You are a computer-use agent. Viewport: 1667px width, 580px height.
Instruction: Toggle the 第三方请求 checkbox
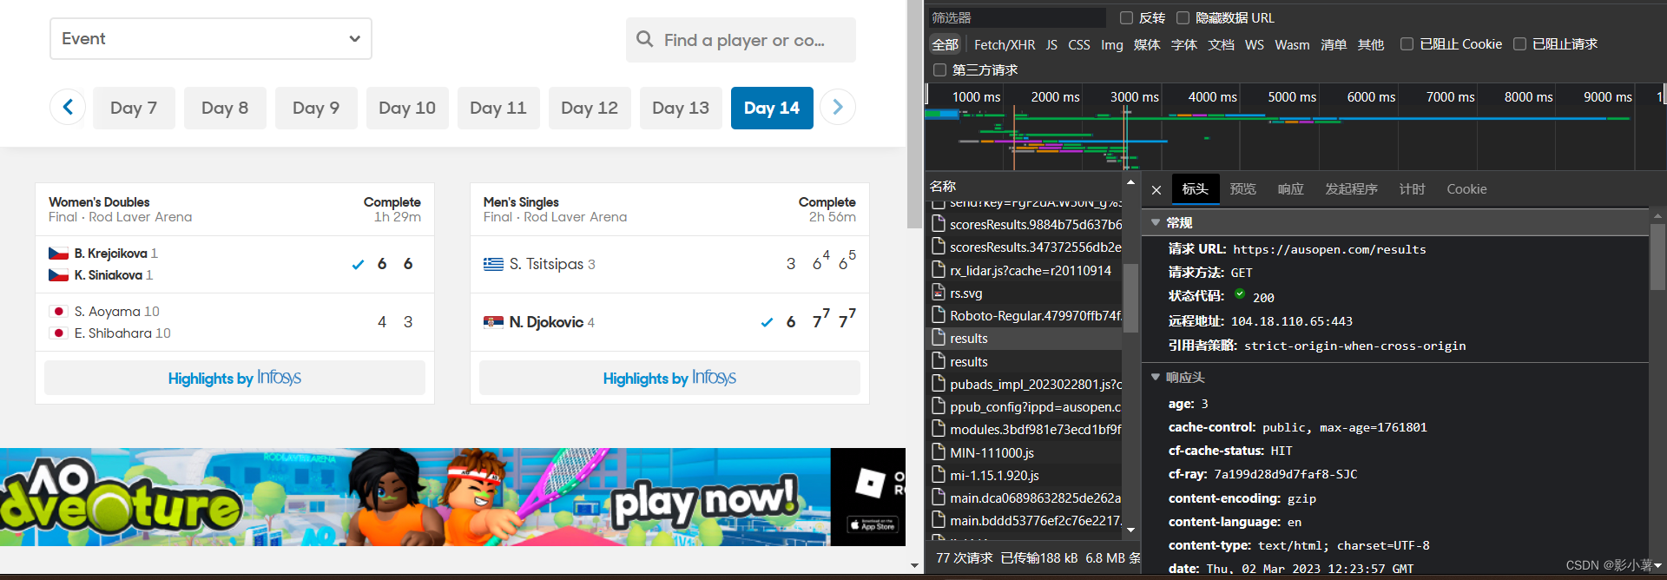coord(939,70)
